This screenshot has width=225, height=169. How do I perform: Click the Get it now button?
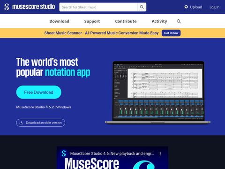[171, 33]
